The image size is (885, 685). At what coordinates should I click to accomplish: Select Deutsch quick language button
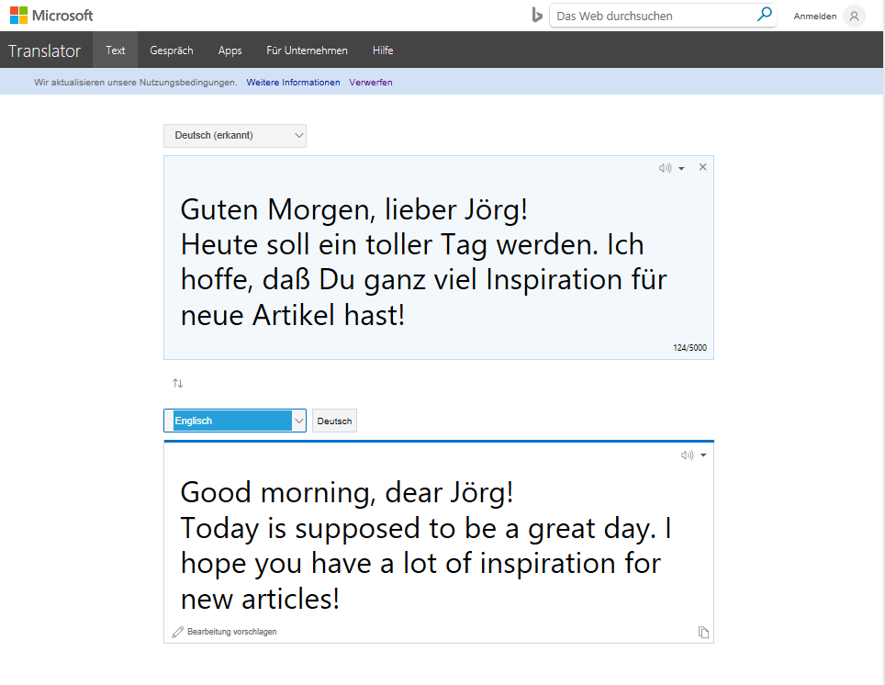(334, 421)
